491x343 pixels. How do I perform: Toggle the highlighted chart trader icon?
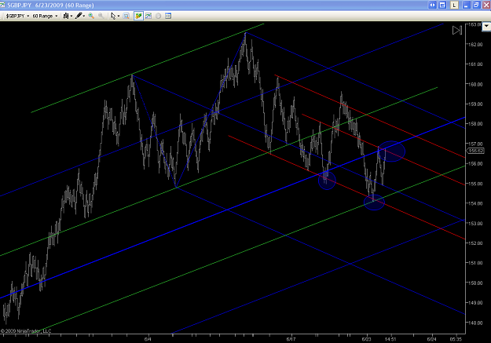pyautogui.click(x=138, y=16)
